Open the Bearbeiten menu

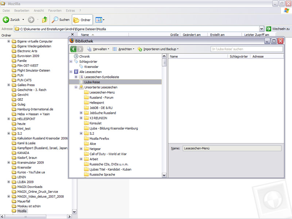tap(21, 11)
